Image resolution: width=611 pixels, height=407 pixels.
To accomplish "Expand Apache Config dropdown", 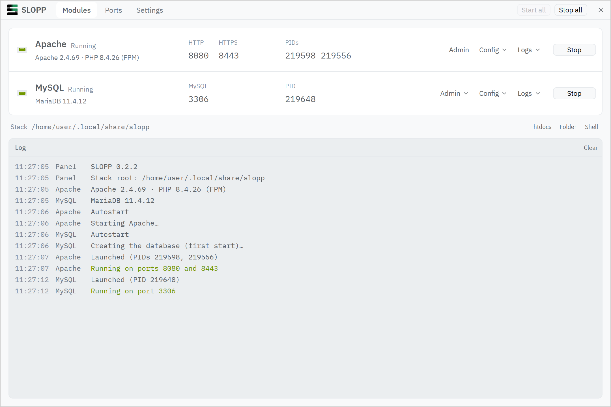I will [x=492, y=50].
